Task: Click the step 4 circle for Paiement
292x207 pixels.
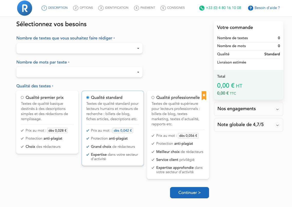Action: 136,8
